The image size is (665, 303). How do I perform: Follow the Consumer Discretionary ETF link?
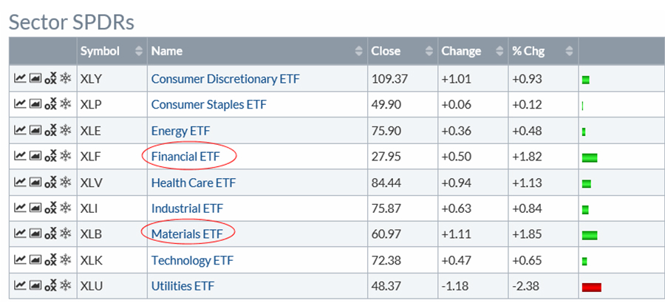pyautogui.click(x=225, y=78)
